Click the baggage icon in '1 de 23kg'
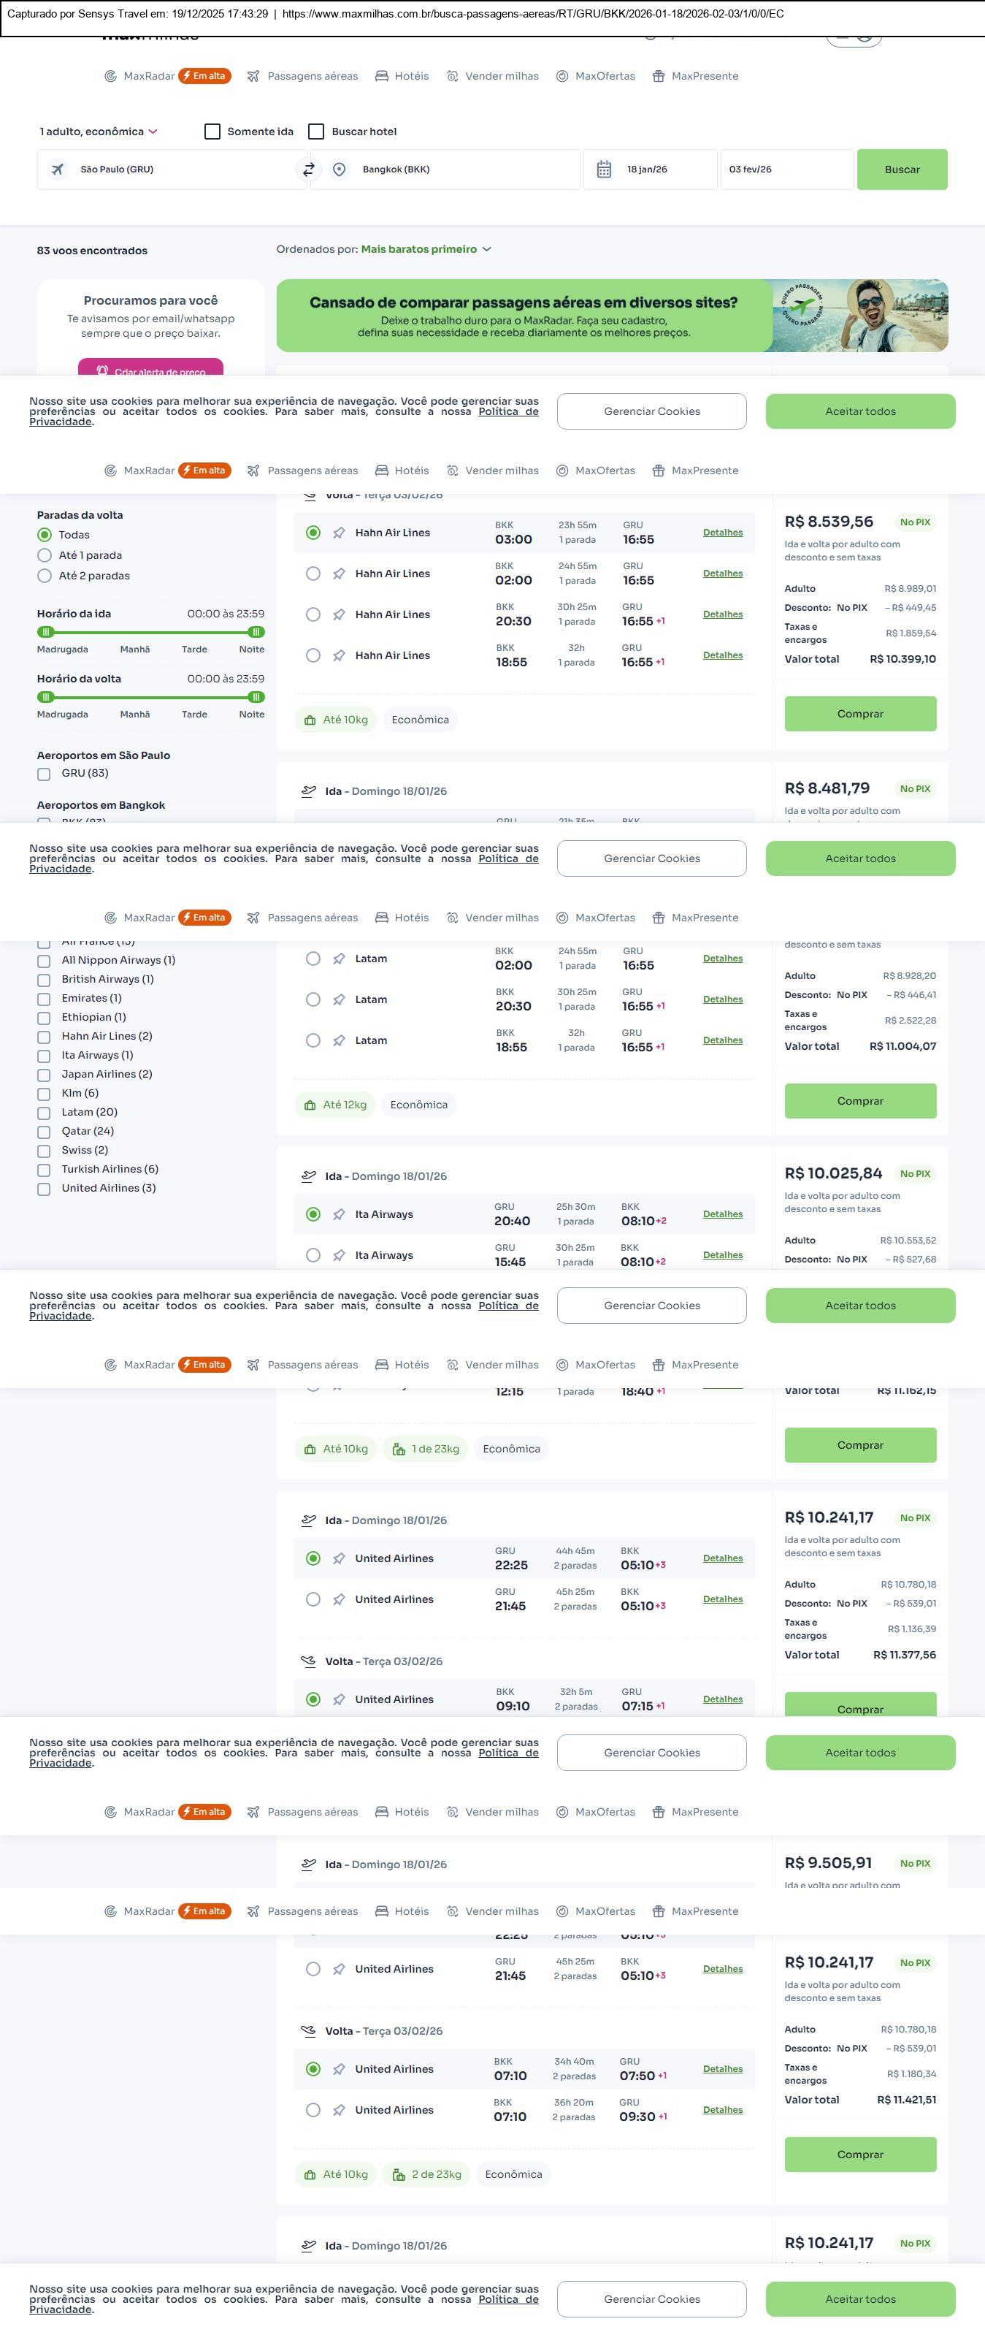Viewport: 985px width, 2335px height. 399,1450
